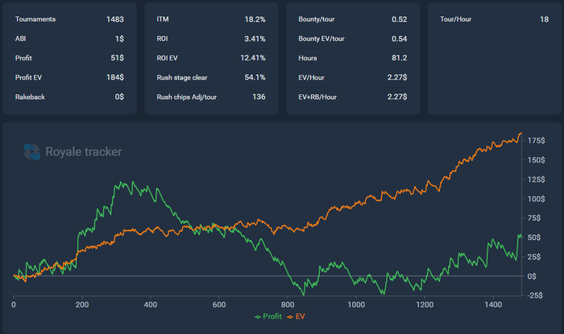Click the ITM 18.2% stat
This screenshot has height=334, width=564.
tap(211, 18)
